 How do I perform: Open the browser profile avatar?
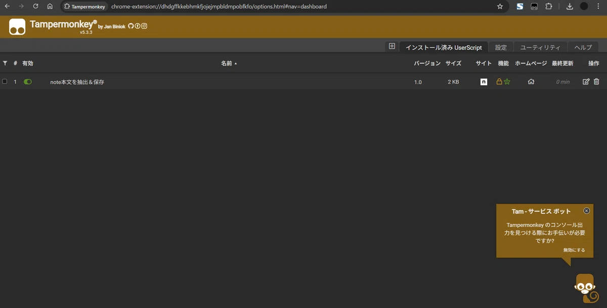(584, 7)
